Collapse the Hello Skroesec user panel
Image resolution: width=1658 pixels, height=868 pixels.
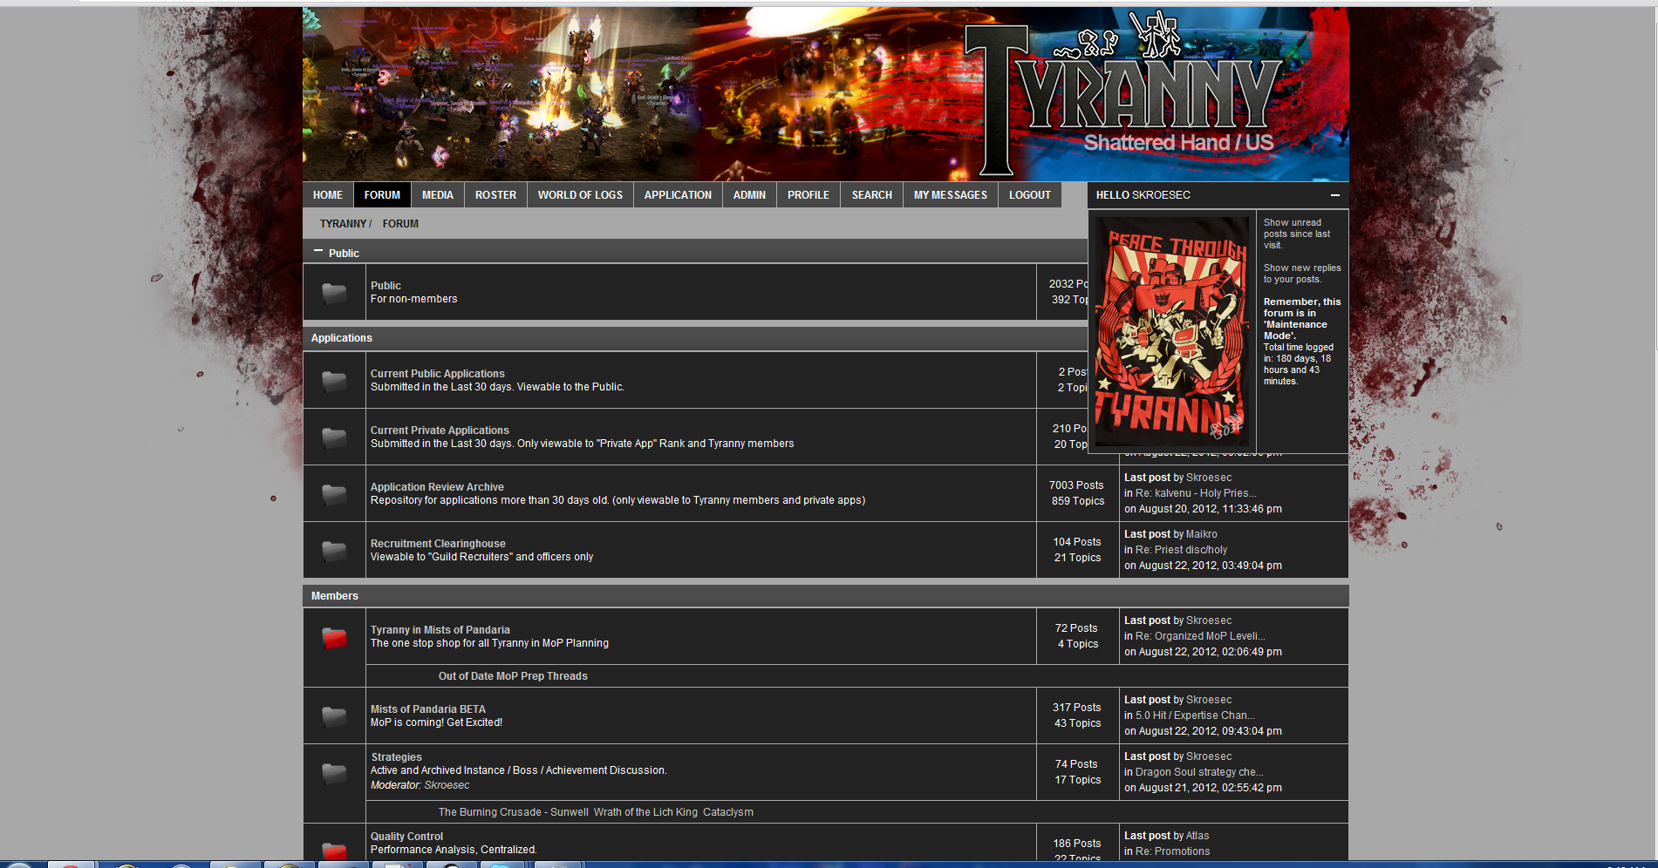pos(1334,195)
